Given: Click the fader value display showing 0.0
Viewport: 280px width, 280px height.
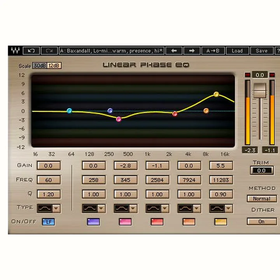Looking at the screenshot, I should pos(260,75).
